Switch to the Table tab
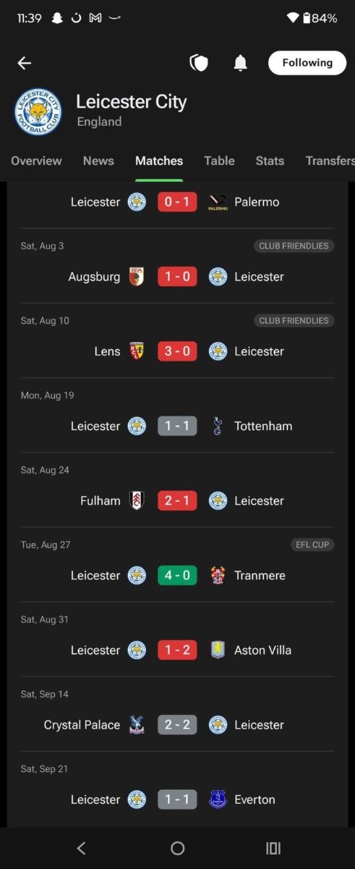The height and width of the screenshot is (869, 355). [x=219, y=161]
